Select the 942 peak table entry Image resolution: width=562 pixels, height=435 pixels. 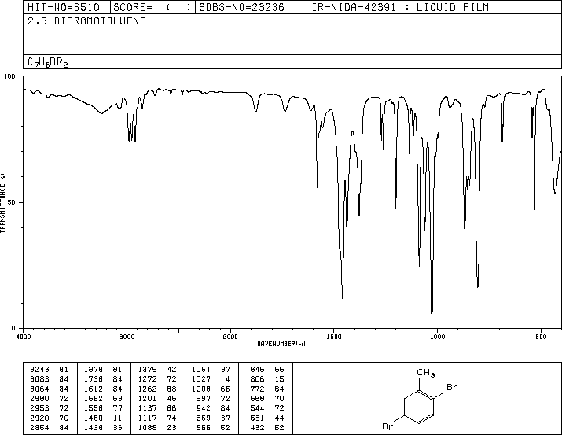pyautogui.click(x=213, y=408)
